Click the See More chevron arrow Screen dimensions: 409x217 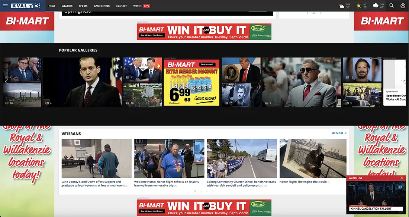346,133
